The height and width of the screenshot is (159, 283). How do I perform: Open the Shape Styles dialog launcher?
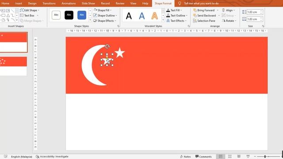[x=118, y=26]
